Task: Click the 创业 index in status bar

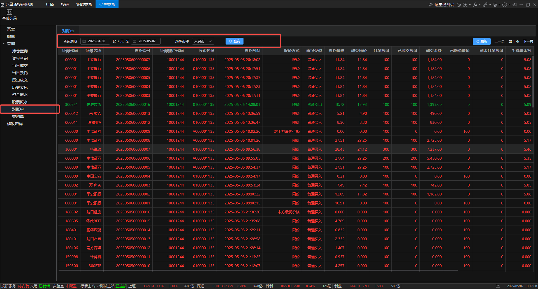Action: [x=338, y=286]
